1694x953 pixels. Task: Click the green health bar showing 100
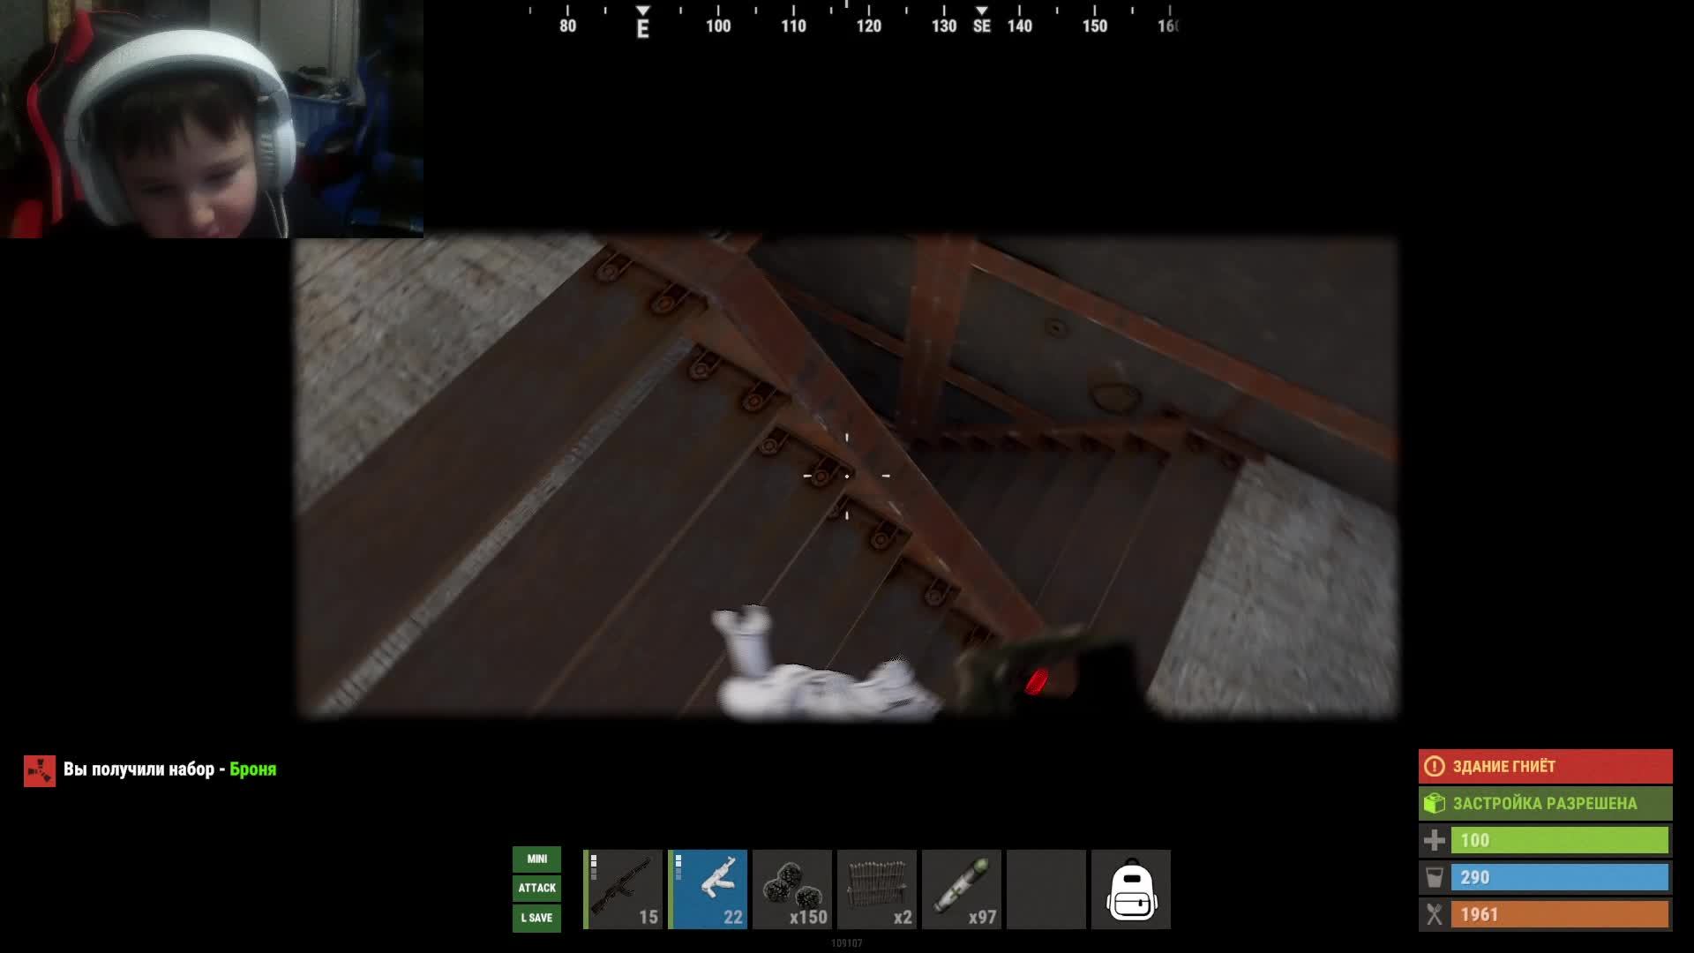pos(1559,840)
